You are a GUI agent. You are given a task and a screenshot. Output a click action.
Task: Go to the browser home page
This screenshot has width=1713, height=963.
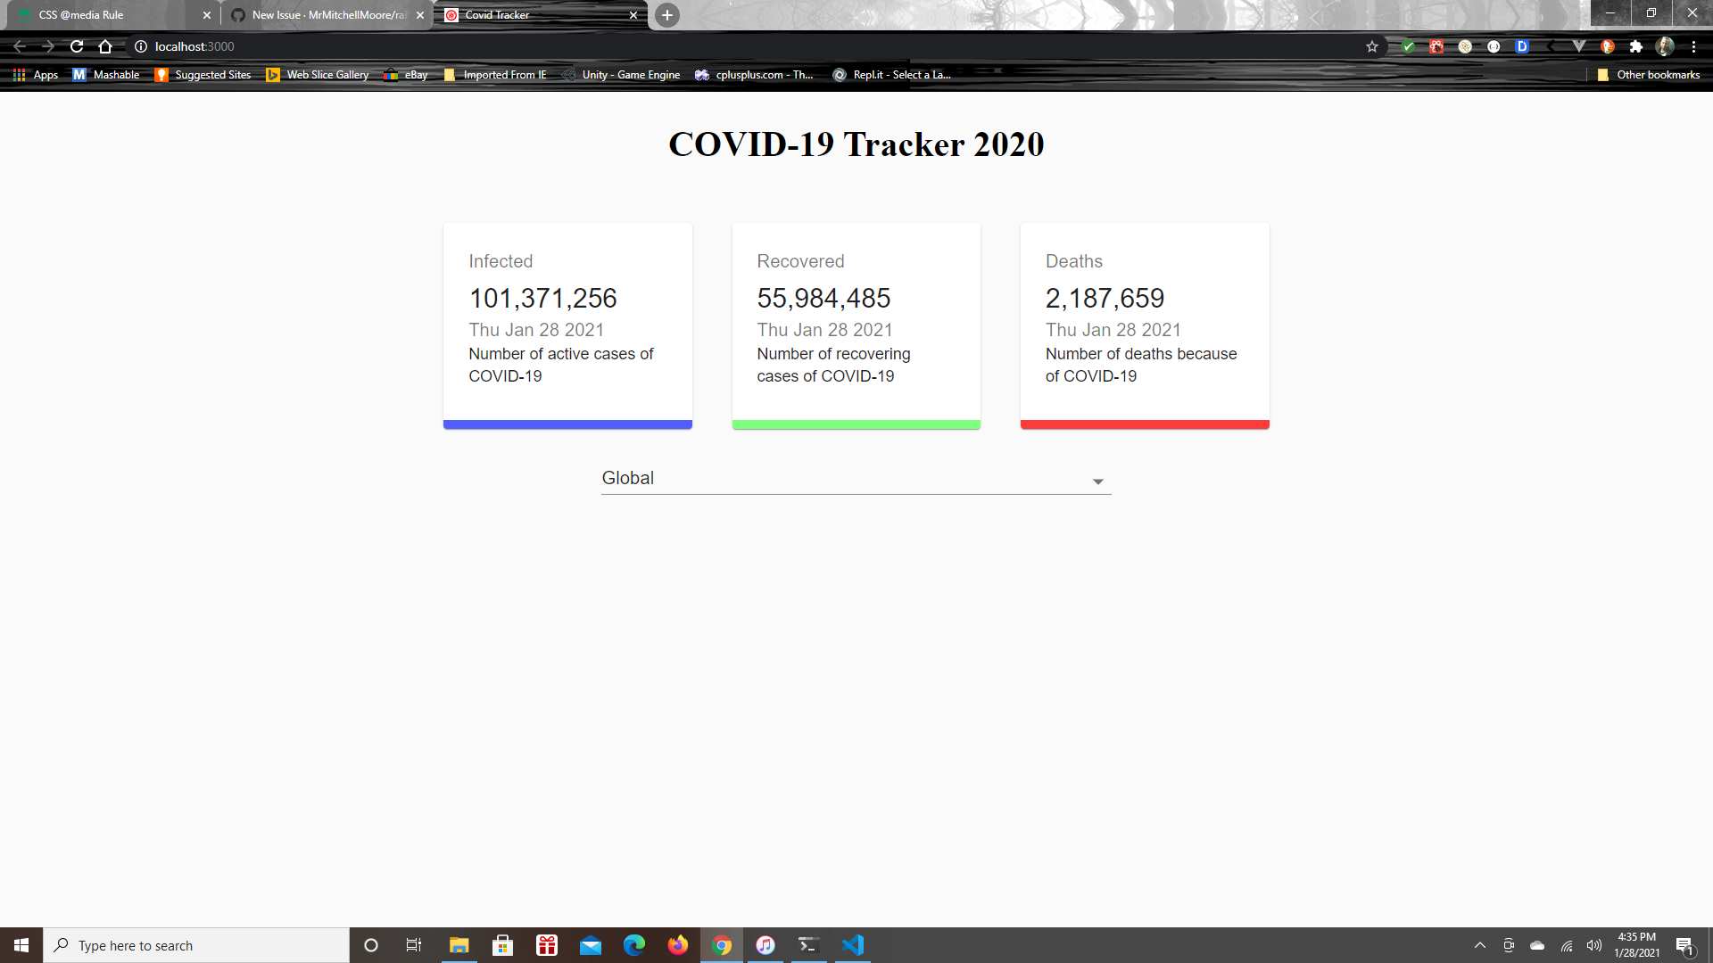[x=105, y=46]
